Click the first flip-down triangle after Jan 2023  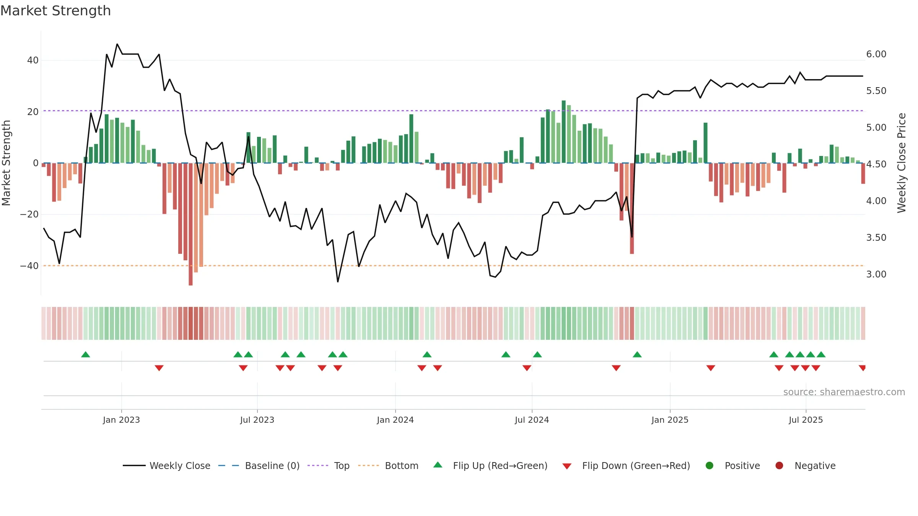(159, 368)
